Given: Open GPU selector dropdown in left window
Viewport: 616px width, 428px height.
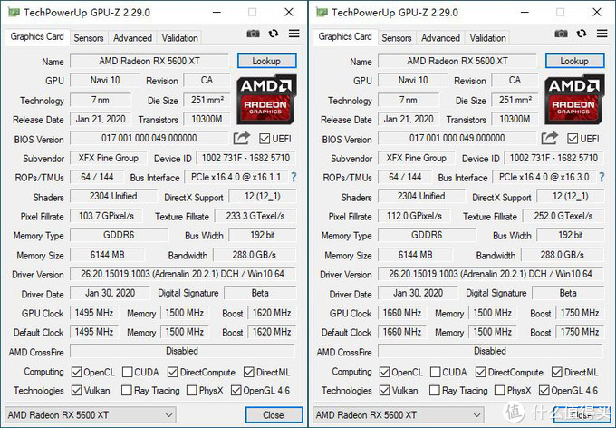Looking at the screenshot, I should pos(91,415).
